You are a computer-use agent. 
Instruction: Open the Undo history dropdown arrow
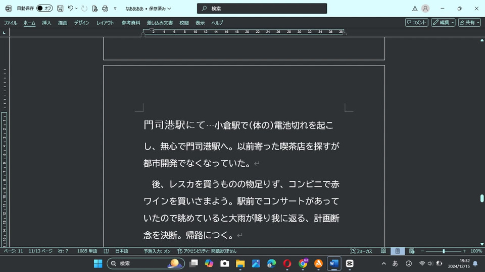click(76, 9)
